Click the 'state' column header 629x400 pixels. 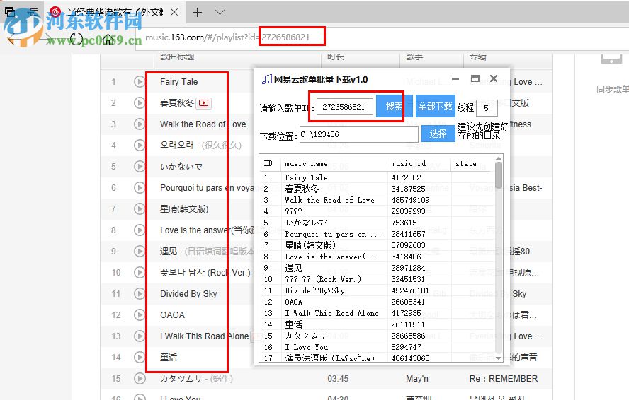point(466,163)
